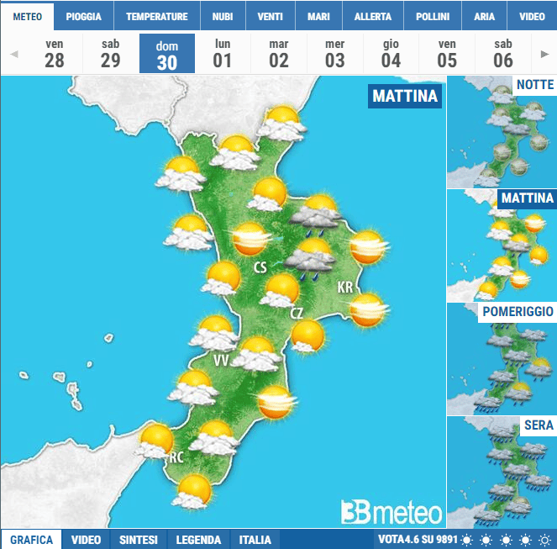Open the SINTESI tab
This screenshot has height=549, width=557.
pos(139,540)
